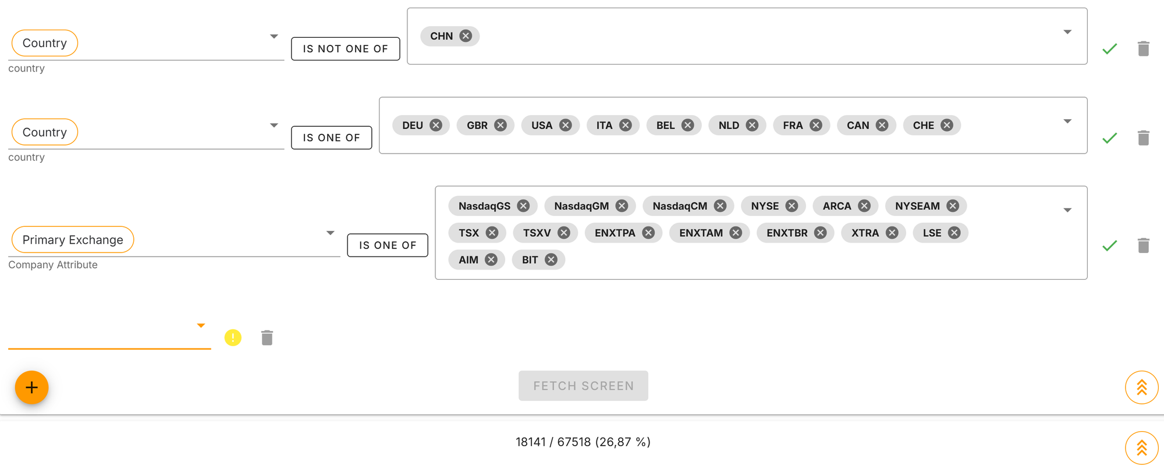Delete the empty filter row

tap(267, 338)
